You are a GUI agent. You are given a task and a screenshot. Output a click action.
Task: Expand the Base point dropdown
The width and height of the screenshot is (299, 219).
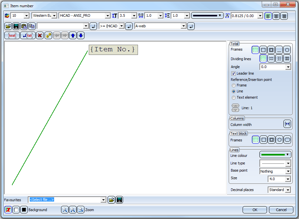point(288,171)
